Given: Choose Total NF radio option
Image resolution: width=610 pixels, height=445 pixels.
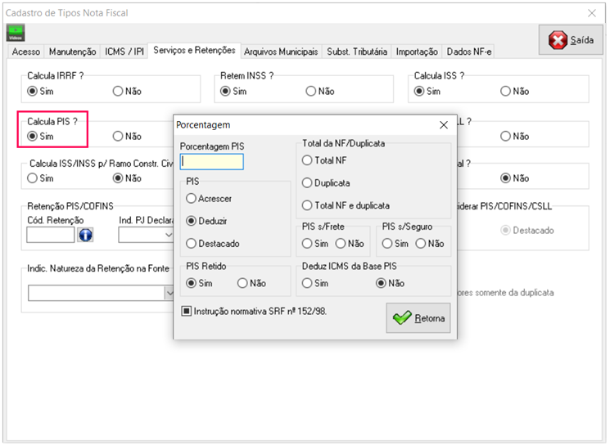Looking at the screenshot, I should click(308, 161).
